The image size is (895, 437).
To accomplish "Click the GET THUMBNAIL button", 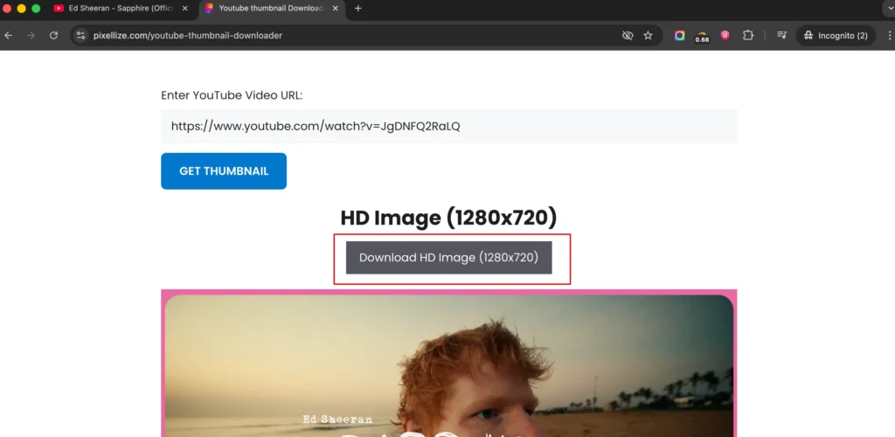I will [x=224, y=171].
